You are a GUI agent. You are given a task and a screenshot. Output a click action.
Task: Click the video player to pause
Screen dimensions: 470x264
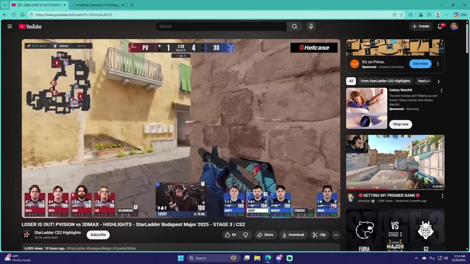[181, 128]
